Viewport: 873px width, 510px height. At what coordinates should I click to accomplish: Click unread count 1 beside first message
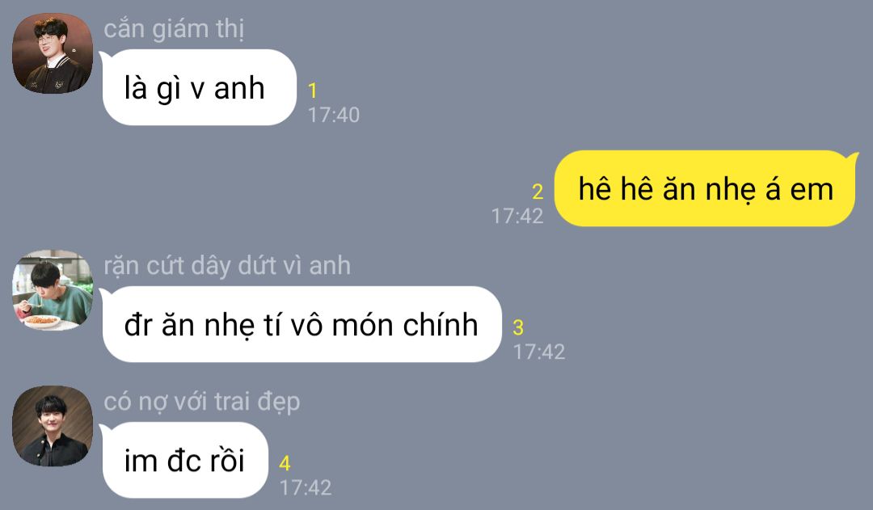312,91
